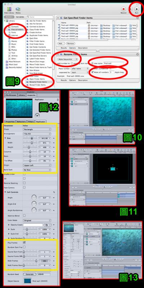This screenshot has height=288, width=144.
Task: Collapse the Cell Controls group
Action: (5, 192)
